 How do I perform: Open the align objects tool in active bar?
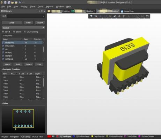[x=110, y=16]
